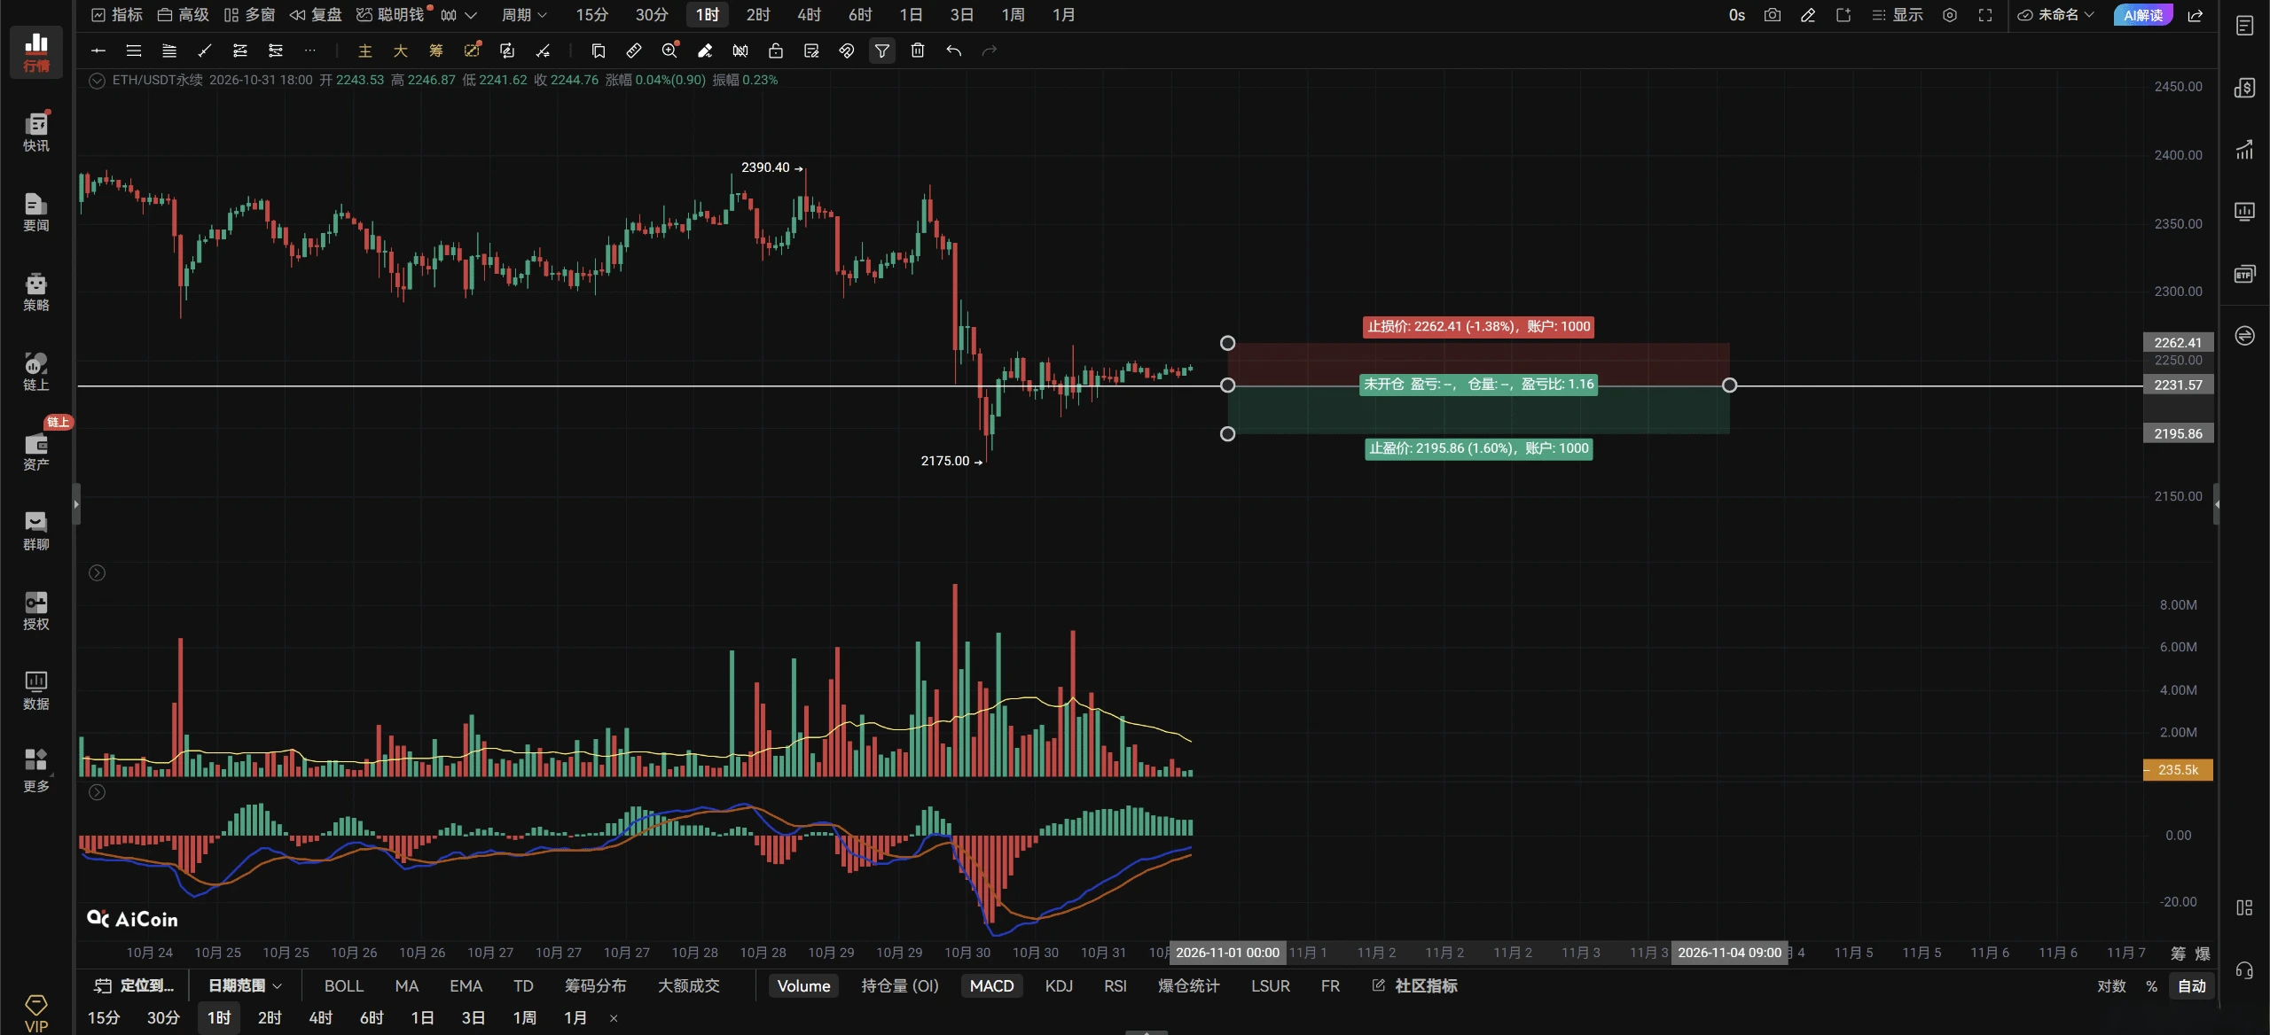Select 1周 in bottom timeframe bar
The width and height of the screenshot is (2270, 1035).
(x=524, y=1018)
